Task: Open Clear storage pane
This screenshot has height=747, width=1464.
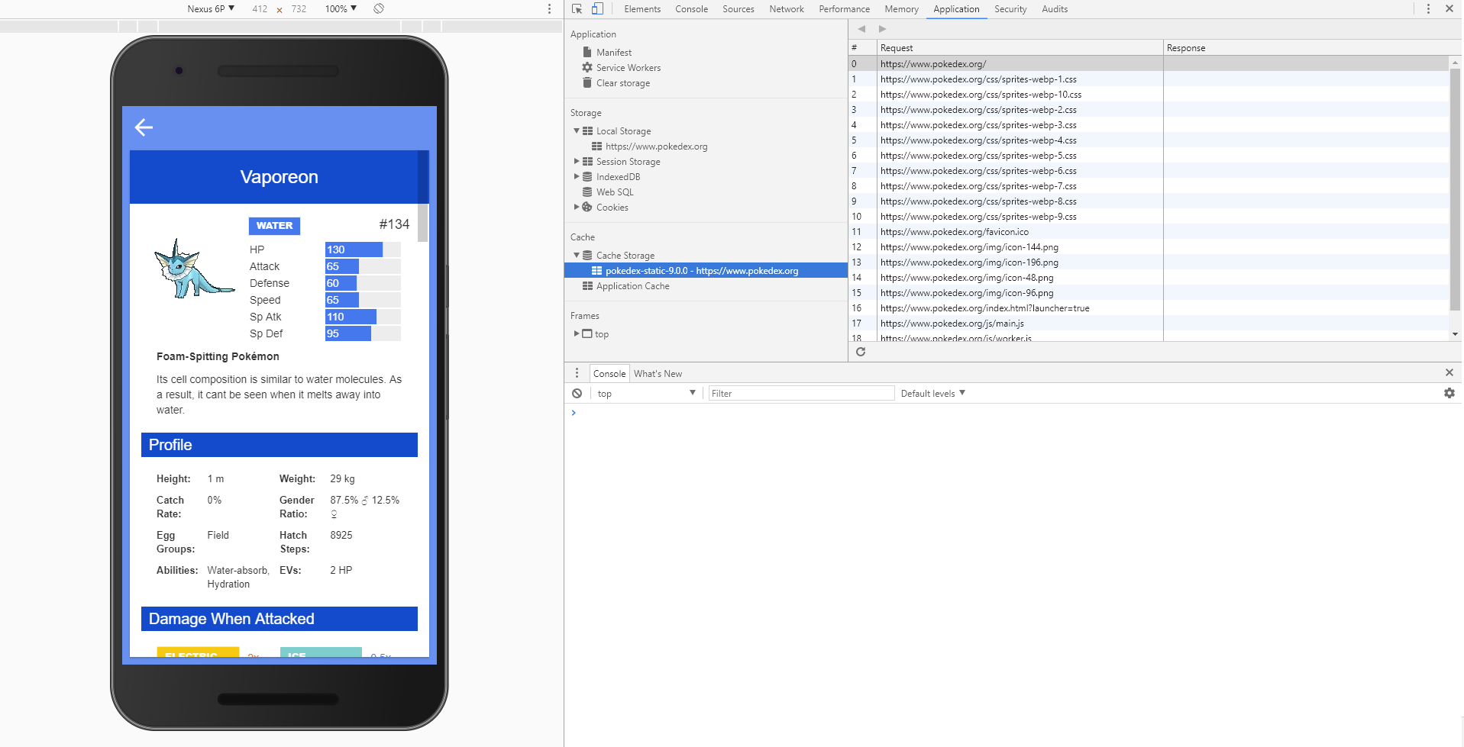Action: click(622, 83)
